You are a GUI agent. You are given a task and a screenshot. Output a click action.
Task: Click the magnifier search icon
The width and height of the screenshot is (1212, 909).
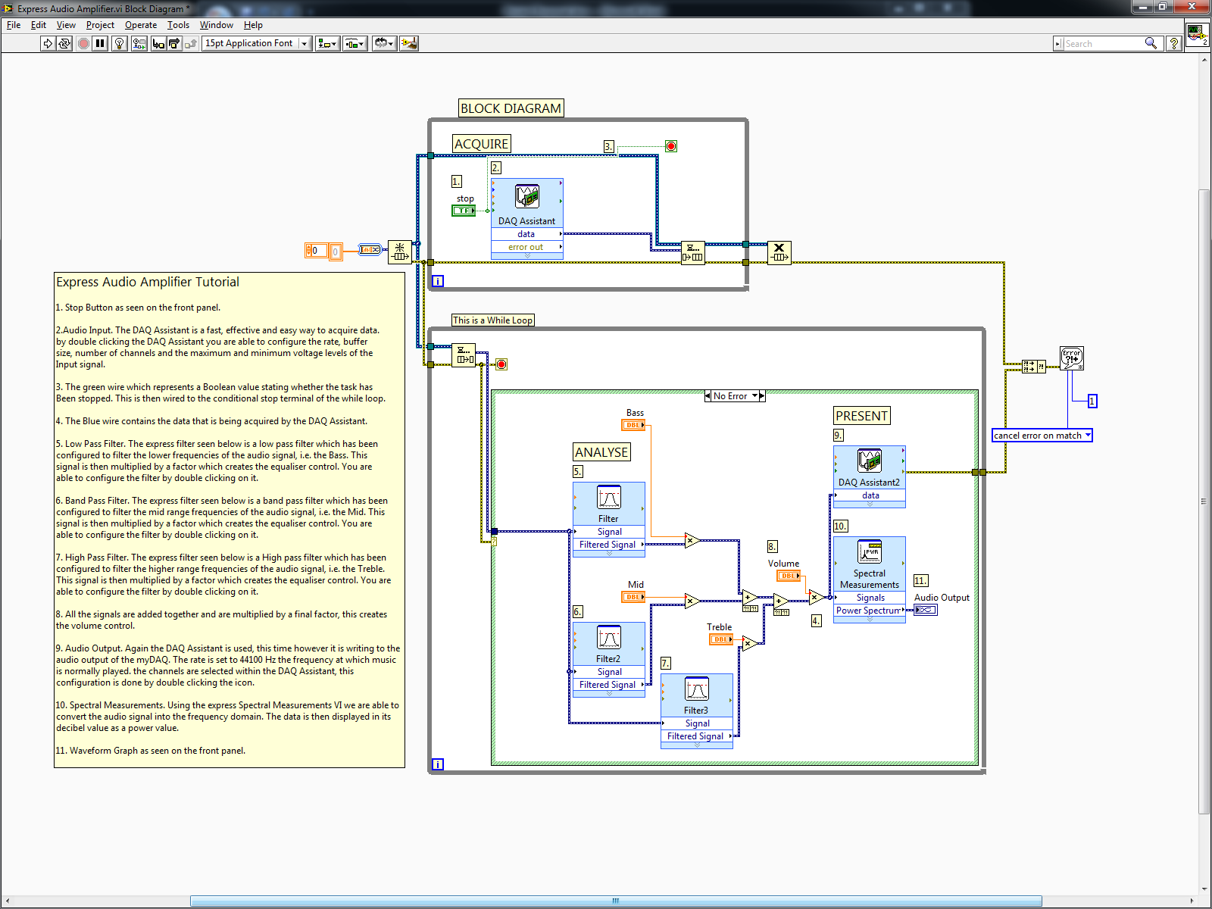(1151, 43)
